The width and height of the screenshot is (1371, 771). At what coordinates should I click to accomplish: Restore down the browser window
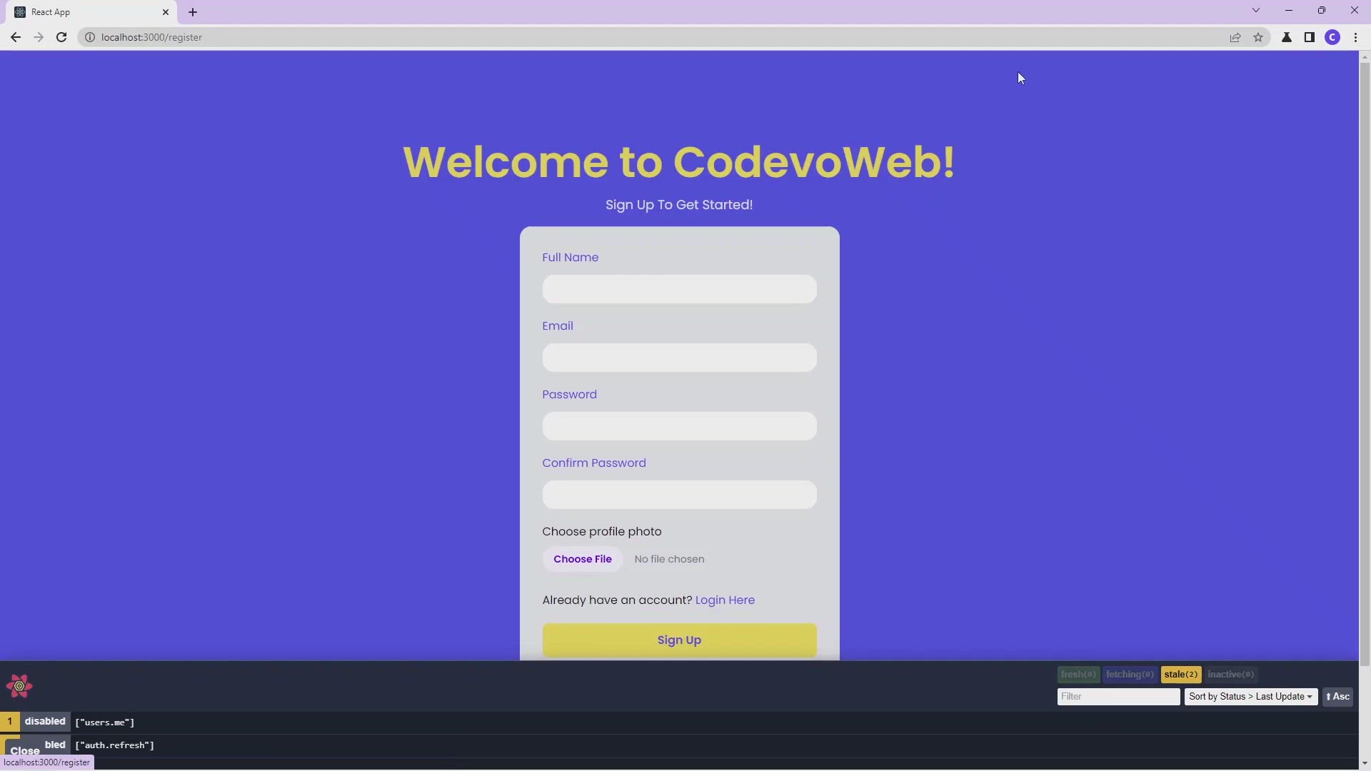1322,10
